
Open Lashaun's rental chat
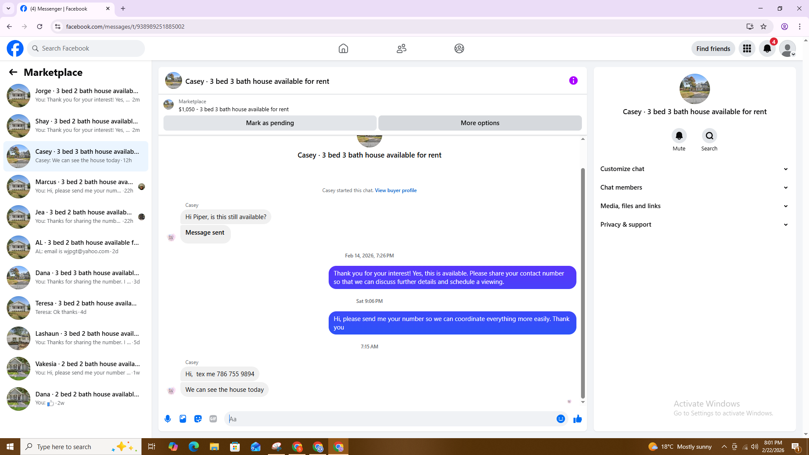(x=76, y=338)
